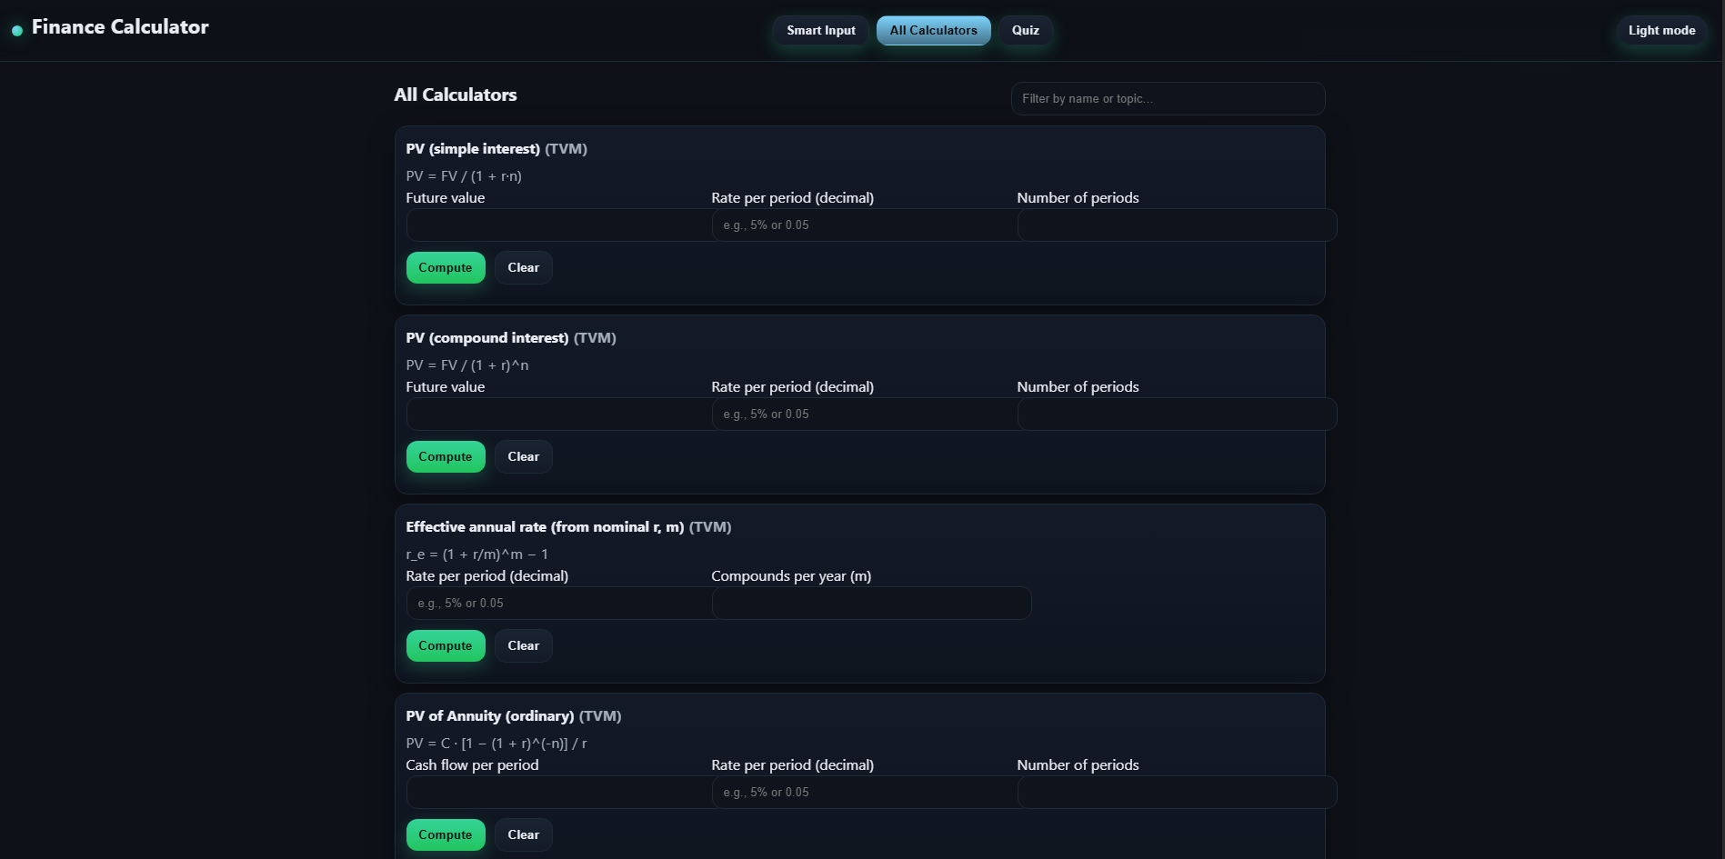This screenshot has width=1725, height=859.
Task: Click Future value field in PV compound interest
Action: tap(558, 414)
